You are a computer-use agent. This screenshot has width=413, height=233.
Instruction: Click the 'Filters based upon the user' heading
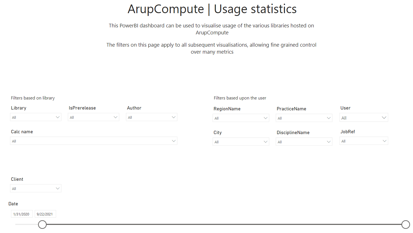[240, 98]
